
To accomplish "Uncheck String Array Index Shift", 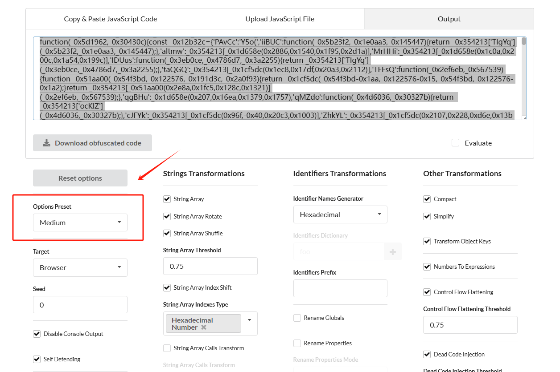I will [167, 287].
